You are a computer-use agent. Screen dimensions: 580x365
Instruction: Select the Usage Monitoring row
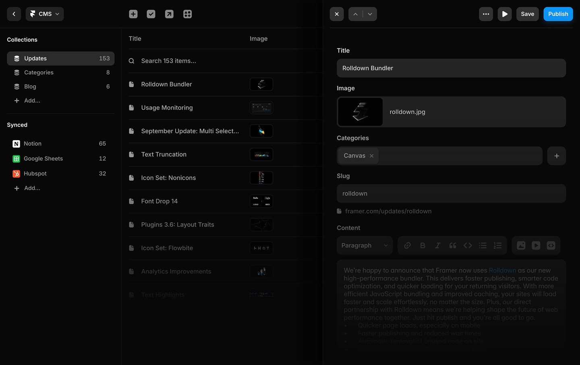[226, 108]
